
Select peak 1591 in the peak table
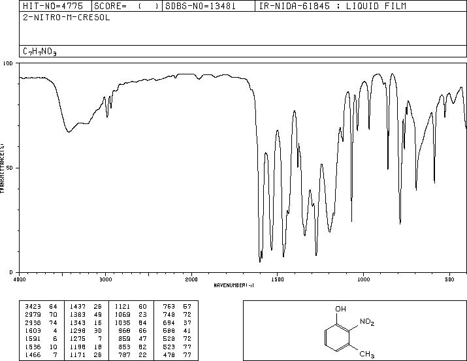(x=33, y=339)
